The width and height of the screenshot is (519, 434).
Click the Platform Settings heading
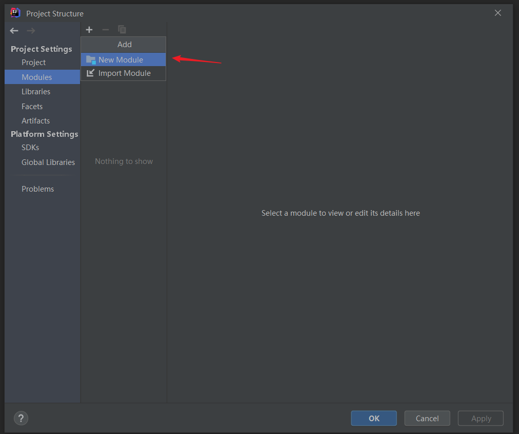[x=44, y=134]
